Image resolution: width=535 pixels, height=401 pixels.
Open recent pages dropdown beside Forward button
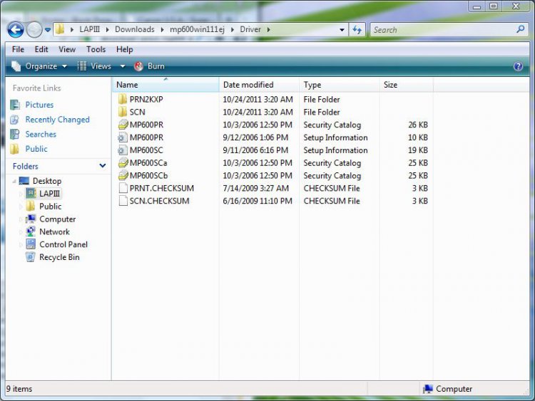(48, 30)
